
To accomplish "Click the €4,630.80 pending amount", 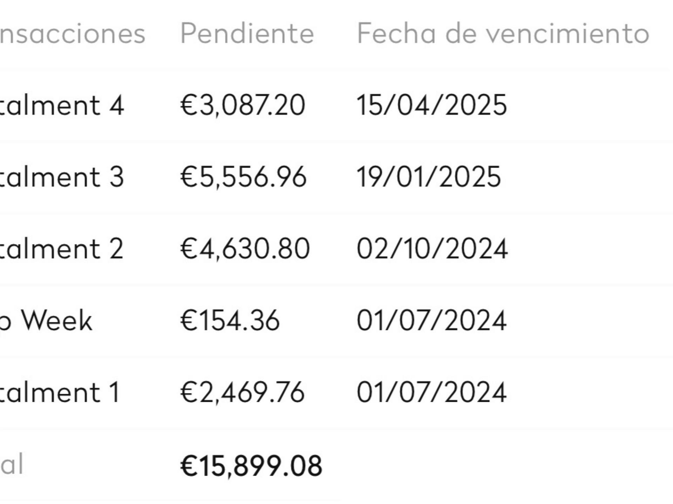I will (245, 249).
